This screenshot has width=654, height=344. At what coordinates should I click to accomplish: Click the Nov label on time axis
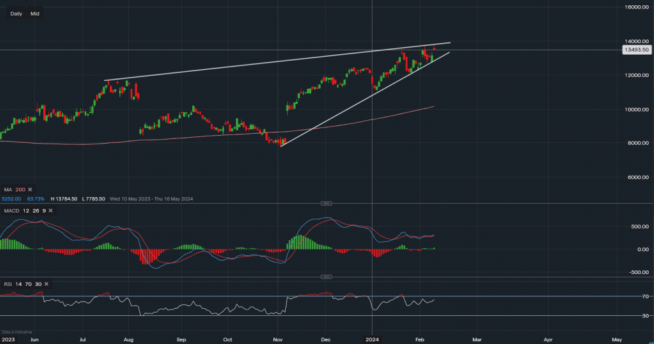click(278, 339)
